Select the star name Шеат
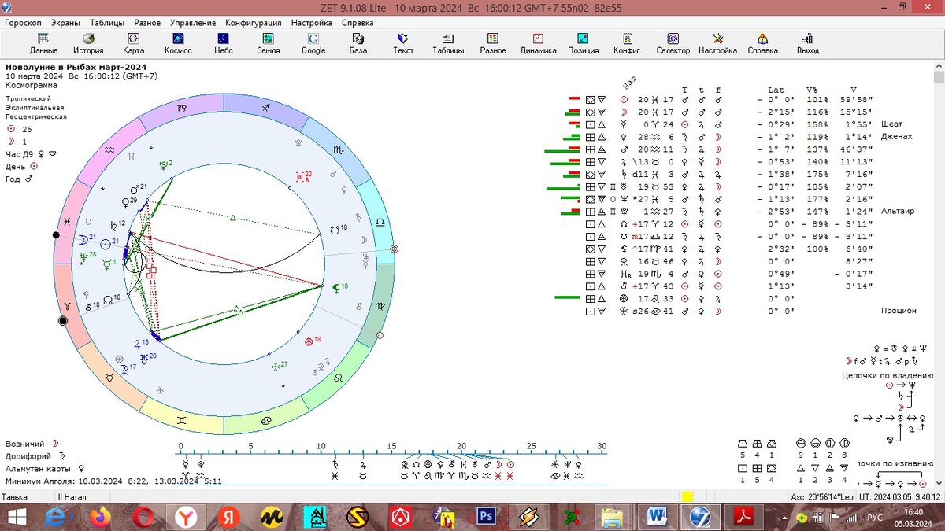The image size is (945, 531). 891,124
